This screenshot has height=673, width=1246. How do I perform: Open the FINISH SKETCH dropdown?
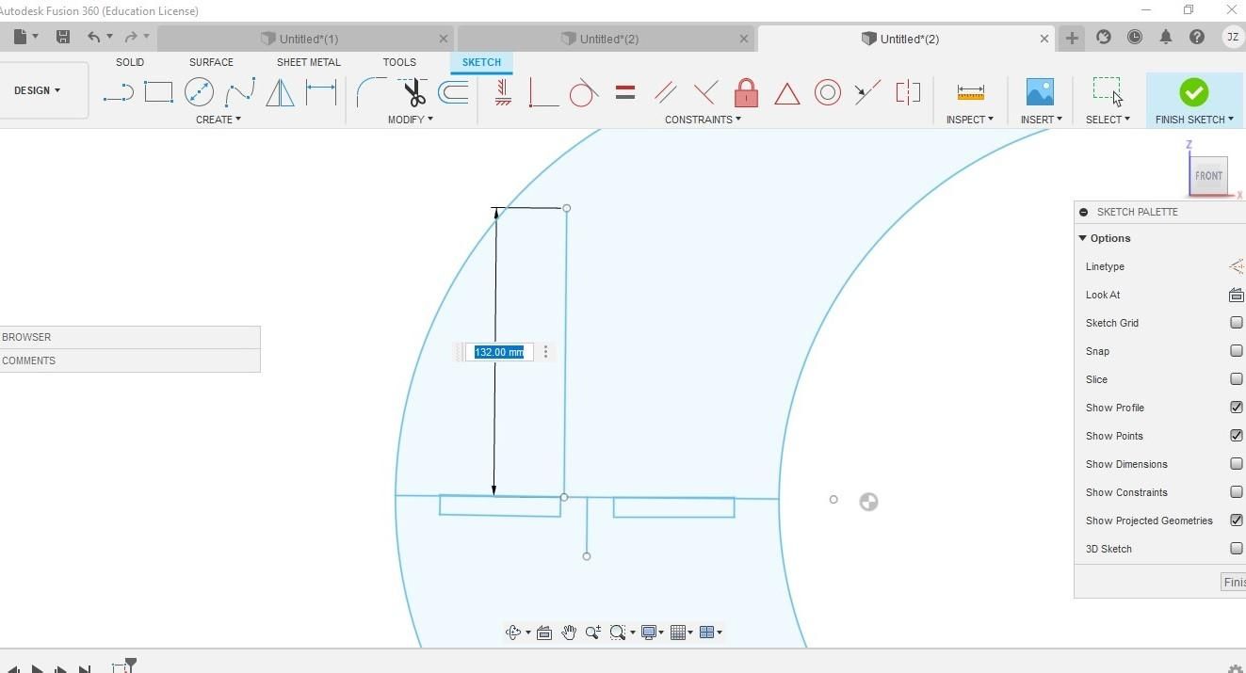pyautogui.click(x=1194, y=120)
